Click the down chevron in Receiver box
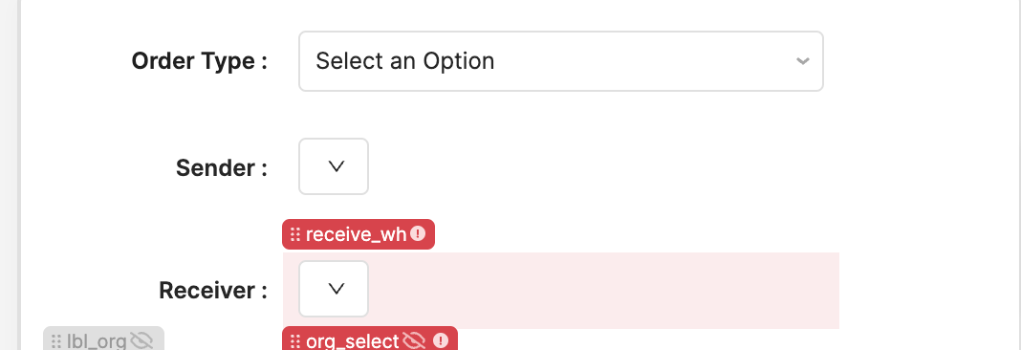1021x350 pixels. tap(336, 289)
